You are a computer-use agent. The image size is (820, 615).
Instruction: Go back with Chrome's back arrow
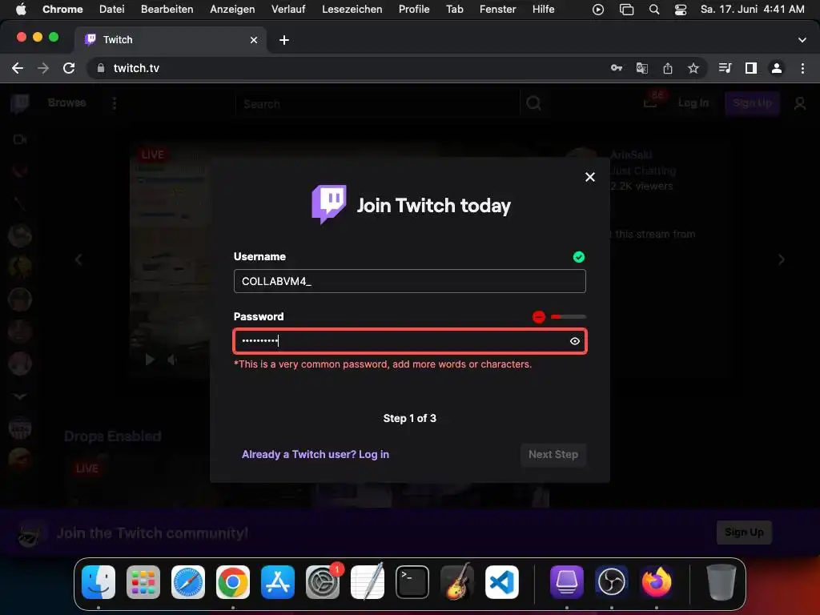[18, 68]
